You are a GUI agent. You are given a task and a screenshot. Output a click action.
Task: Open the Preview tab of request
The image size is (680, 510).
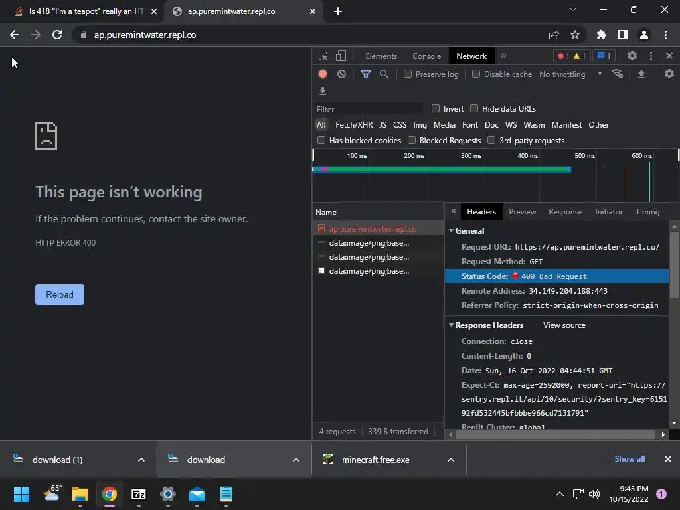coord(522,212)
